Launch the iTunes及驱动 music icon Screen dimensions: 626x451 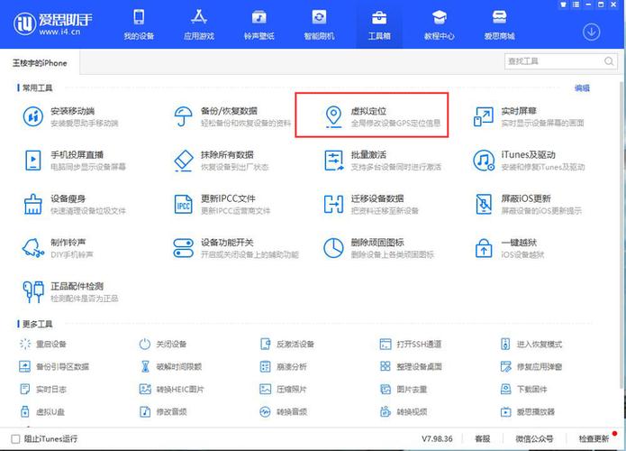[484, 161]
